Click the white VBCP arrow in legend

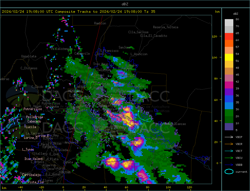tap(229, 137)
